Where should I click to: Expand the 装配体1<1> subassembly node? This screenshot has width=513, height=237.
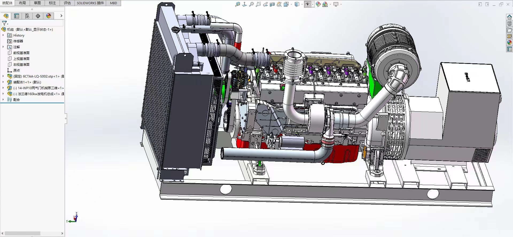3,82
